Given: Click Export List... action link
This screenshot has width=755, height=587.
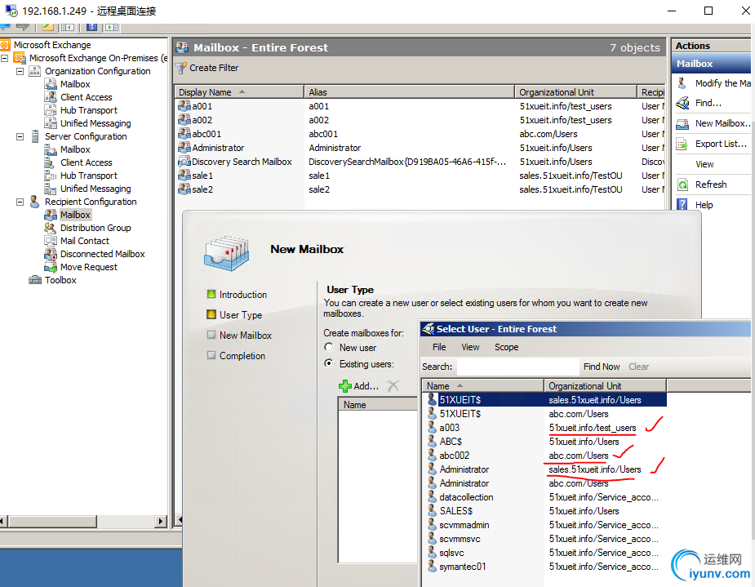Looking at the screenshot, I should 721,144.
